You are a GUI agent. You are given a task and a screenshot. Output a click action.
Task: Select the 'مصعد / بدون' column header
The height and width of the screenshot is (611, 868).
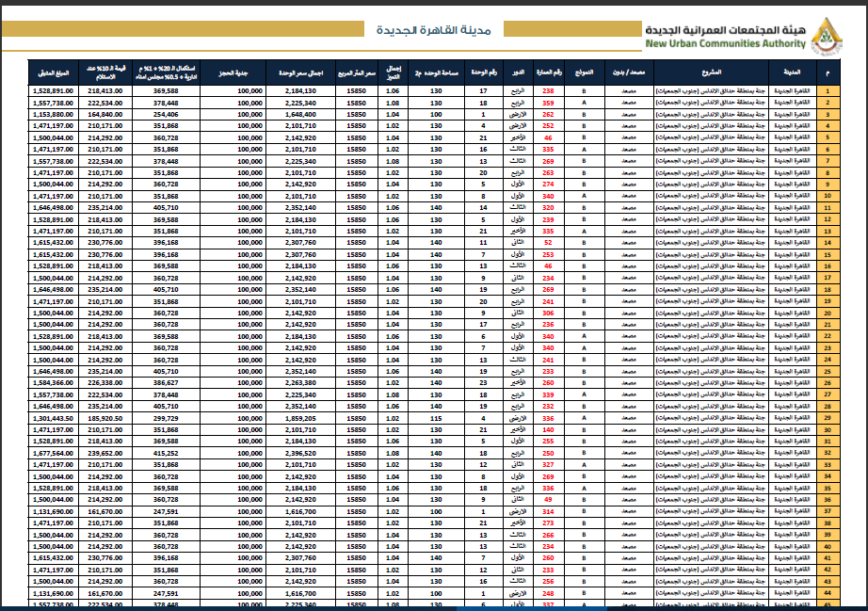629,72
